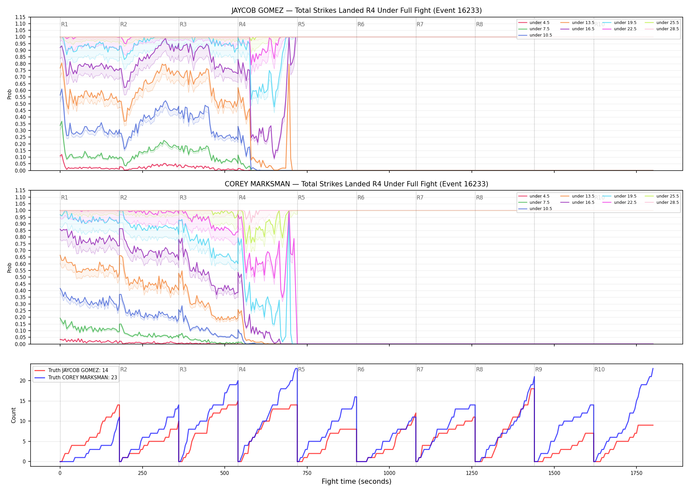690x493 pixels.
Task: Click round marker R8 in the Gomez chart
Action: [x=479, y=24]
